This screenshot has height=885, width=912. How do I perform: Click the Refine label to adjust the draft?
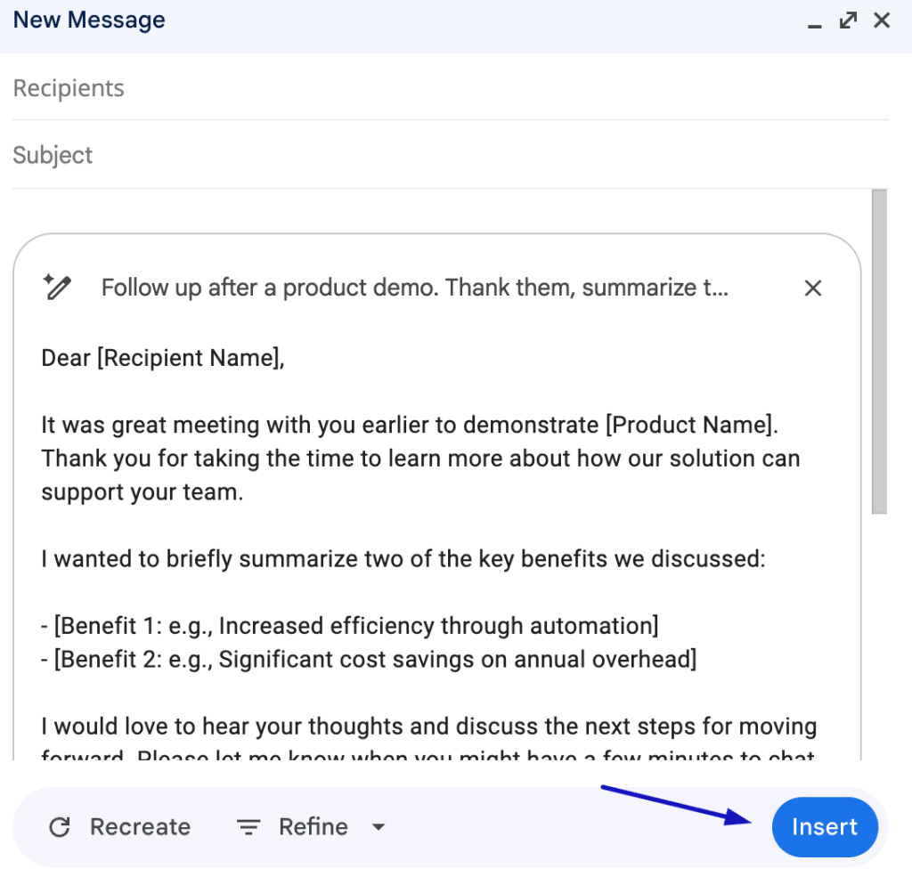313,826
